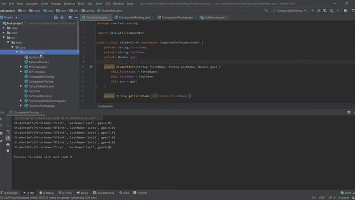Run ComparableTesting with the green play icon

tap(313, 11)
